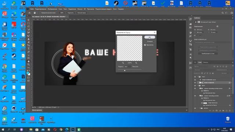Select the Hand tool in toolbar
The width and height of the screenshot is (235, 132).
29,61
